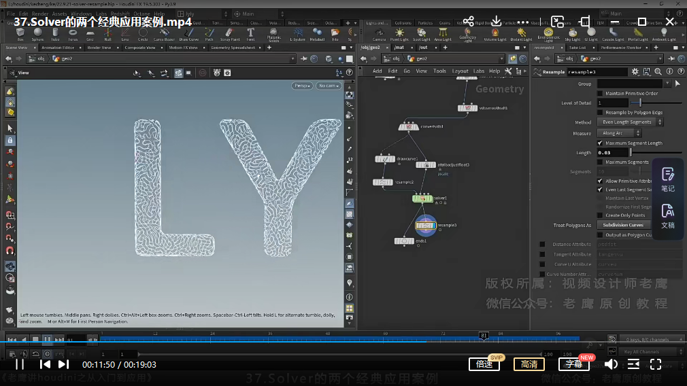Image resolution: width=687 pixels, height=386 pixels.
Task: Switch to the Render View tab
Action: (99, 48)
